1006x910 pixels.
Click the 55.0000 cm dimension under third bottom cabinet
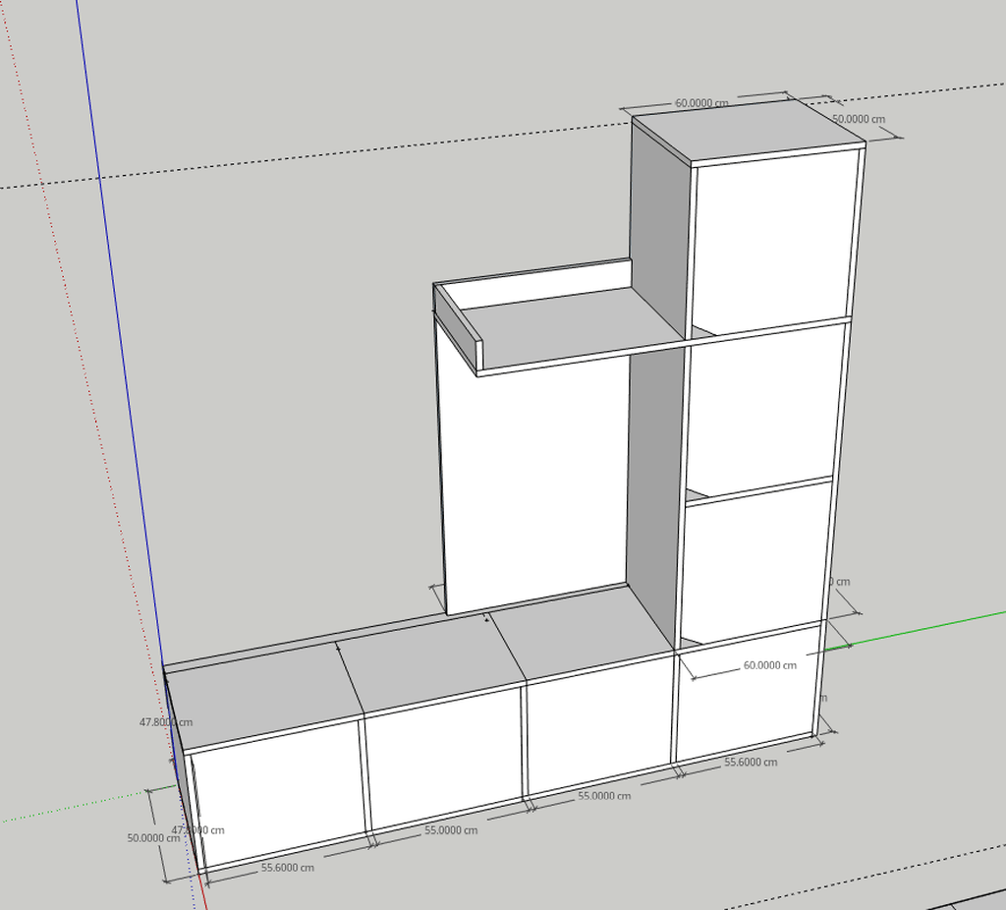coord(603,796)
